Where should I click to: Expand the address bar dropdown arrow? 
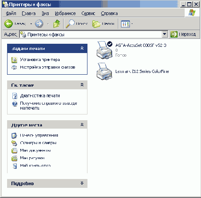[x=165, y=34]
